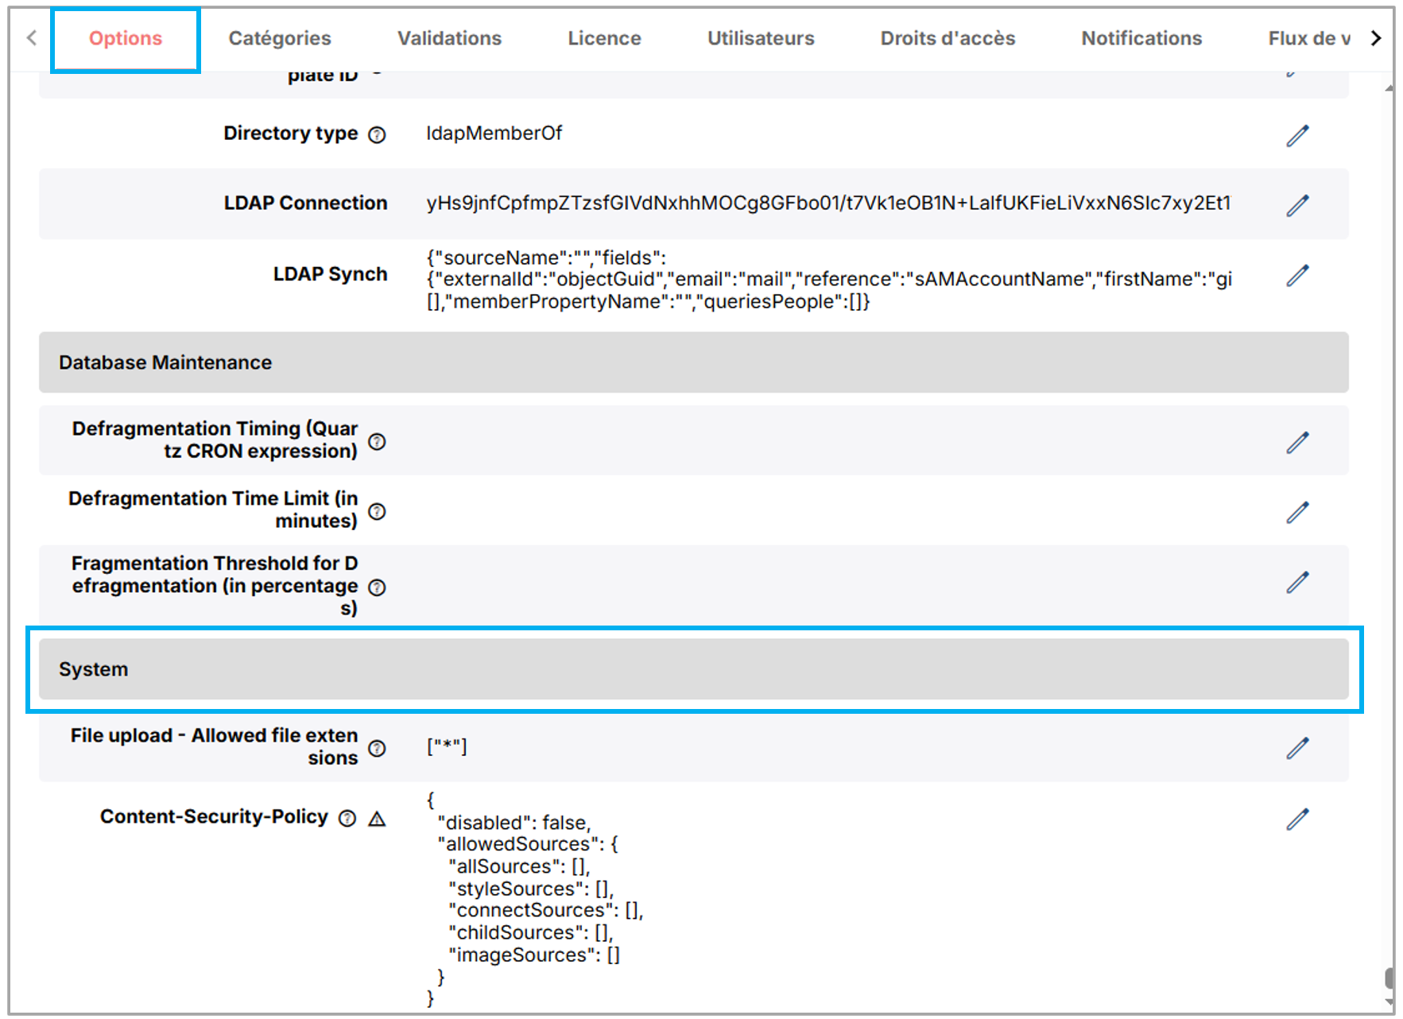Image resolution: width=1403 pixels, height=1019 pixels.
Task: Click pencil icon for LDAP Connection
Action: [1297, 206]
